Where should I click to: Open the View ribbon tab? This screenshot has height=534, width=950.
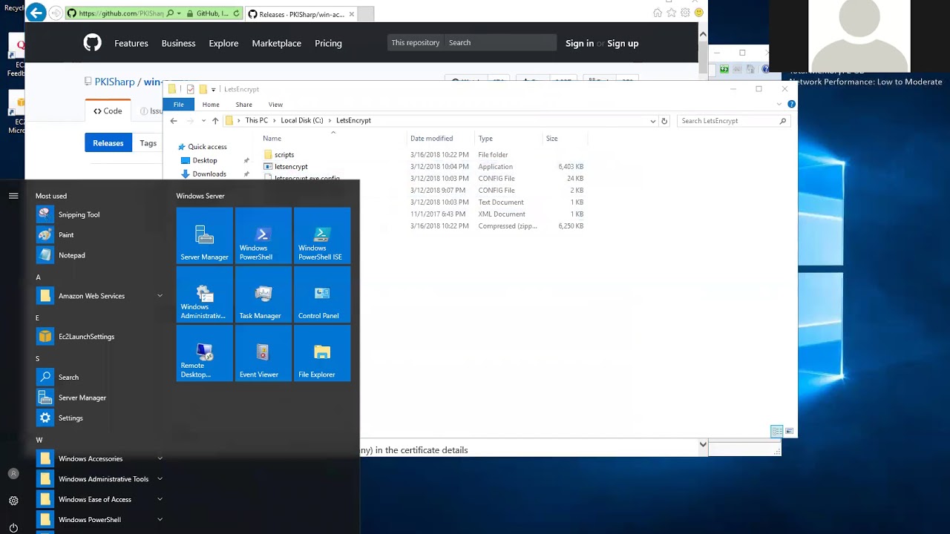[x=275, y=105]
